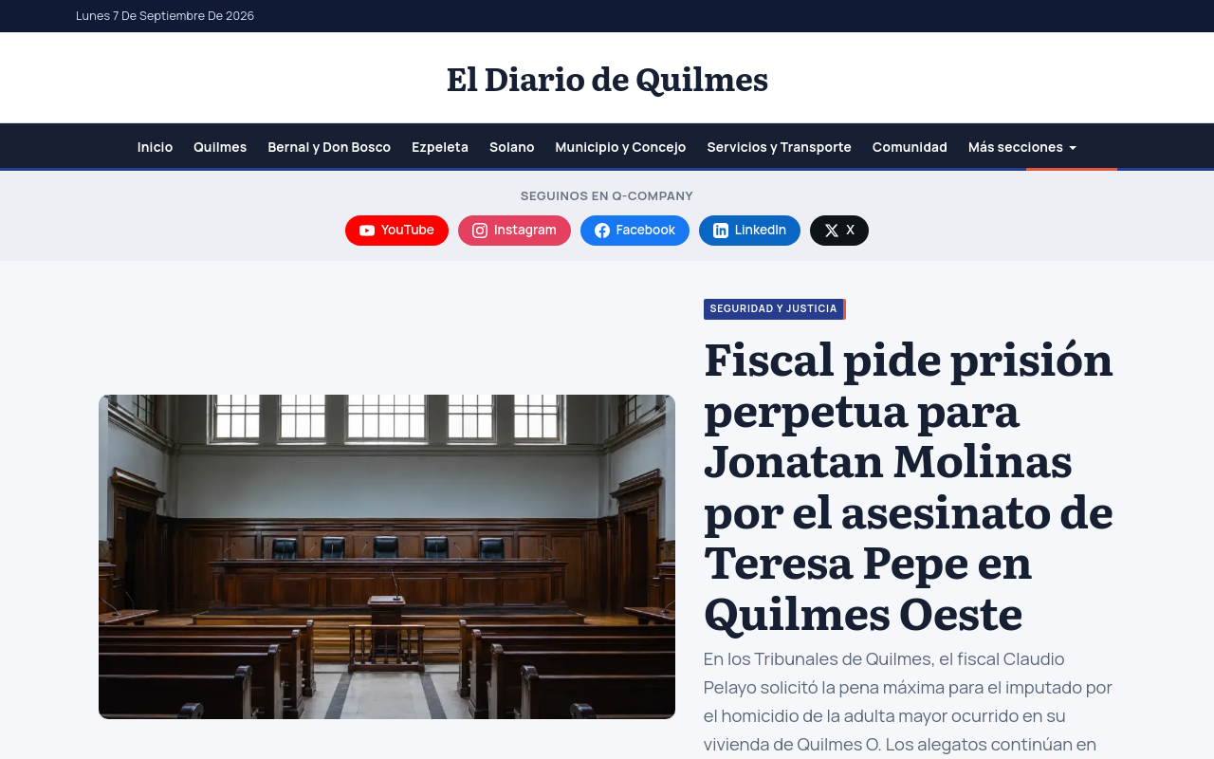Image resolution: width=1214 pixels, height=759 pixels.
Task: Open Servicios y Transporte section
Action: (x=780, y=147)
